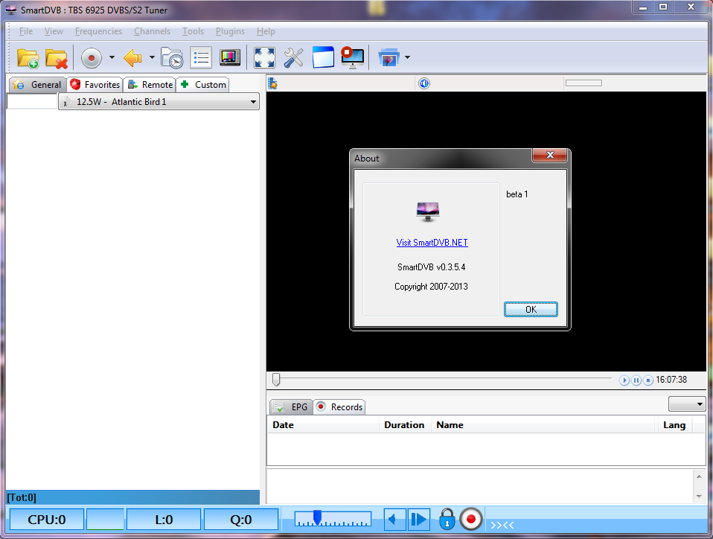Click the timeshift play button
The height and width of the screenshot is (539, 713).
[624, 380]
